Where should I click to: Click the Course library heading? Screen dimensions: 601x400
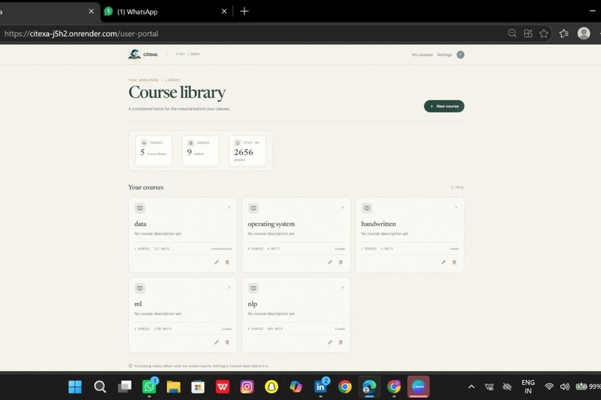[x=177, y=92]
